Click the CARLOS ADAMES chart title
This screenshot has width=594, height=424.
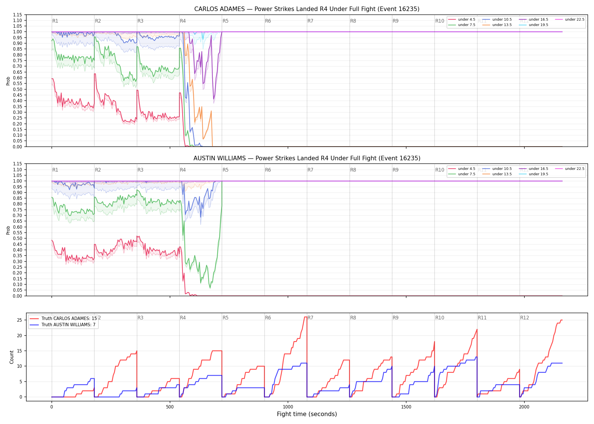(307, 9)
